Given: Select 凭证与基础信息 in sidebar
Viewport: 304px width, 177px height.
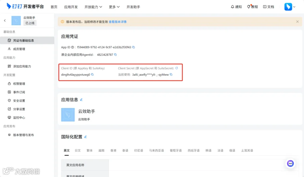Looking at the screenshot, I should pos(27,40).
